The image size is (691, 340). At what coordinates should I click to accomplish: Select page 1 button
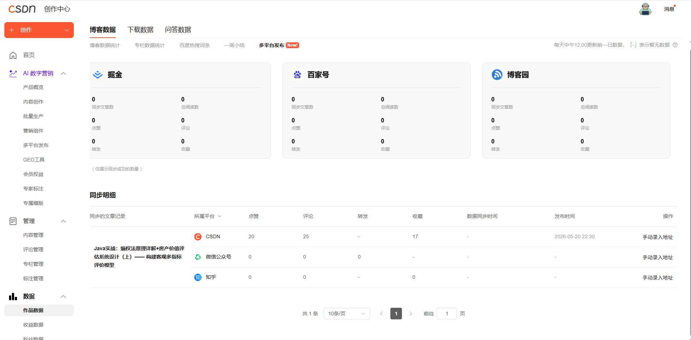(x=396, y=314)
